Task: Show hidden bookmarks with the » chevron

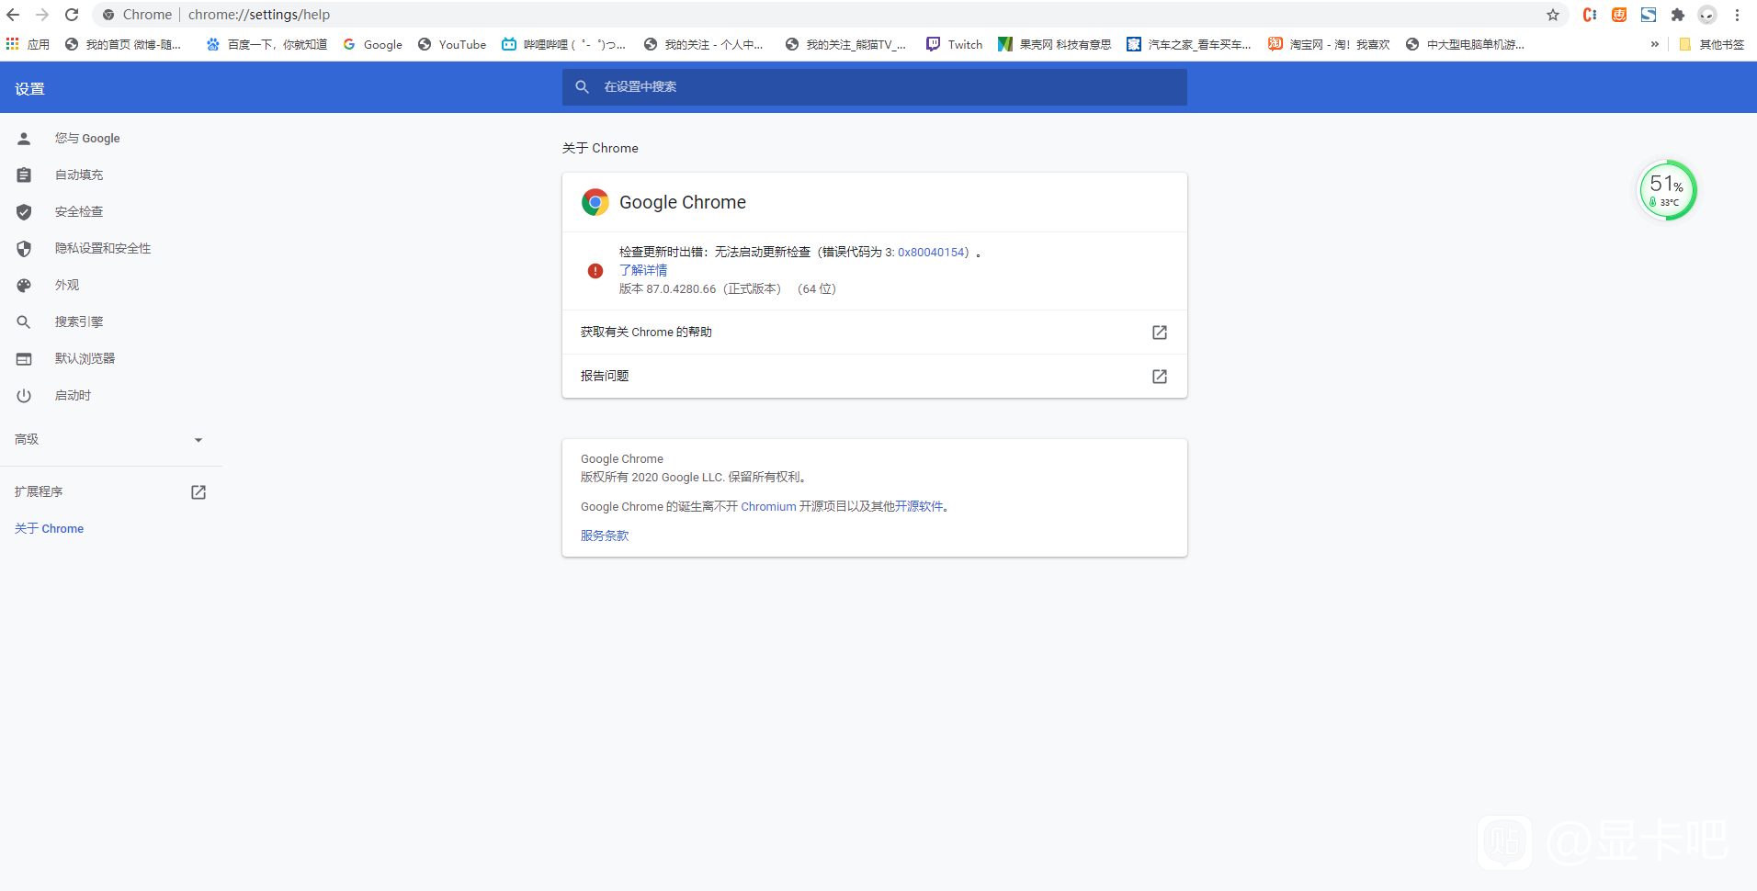Action: click(1655, 44)
